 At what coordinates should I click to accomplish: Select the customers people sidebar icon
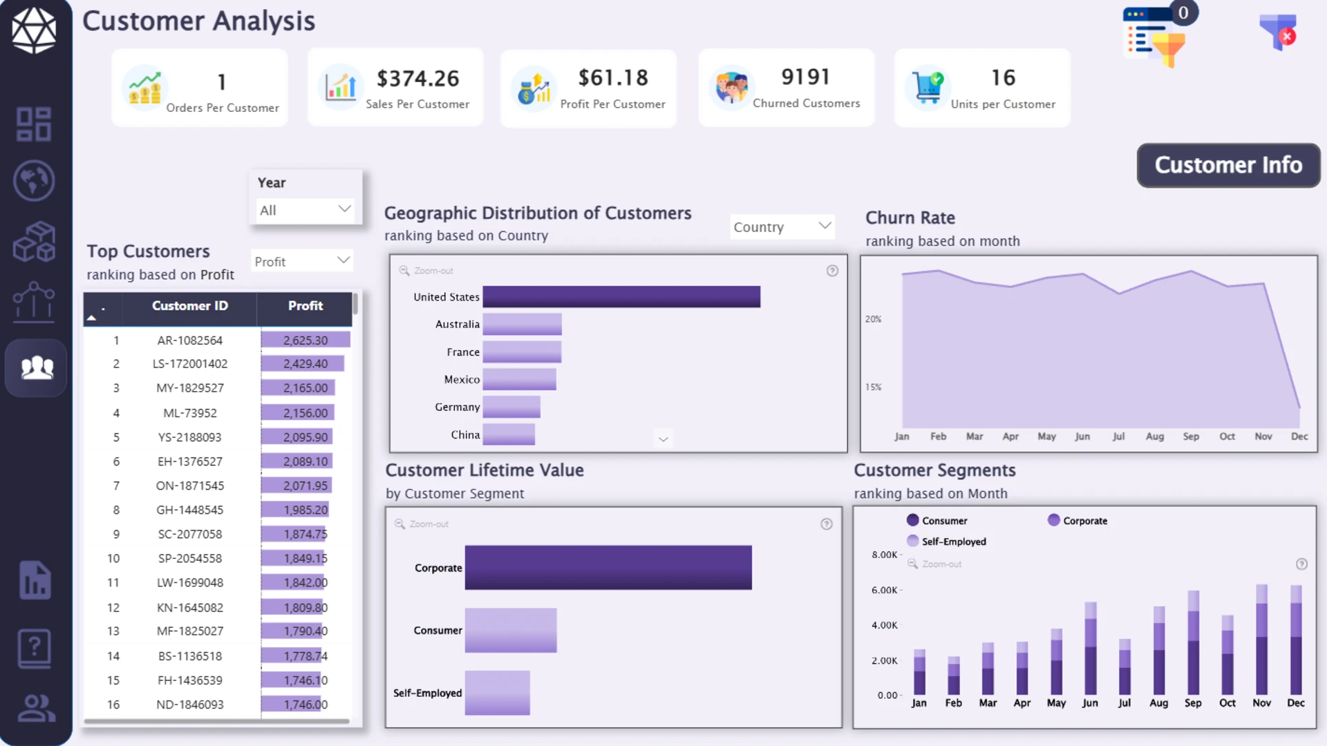pyautogui.click(x=37, y=367)
